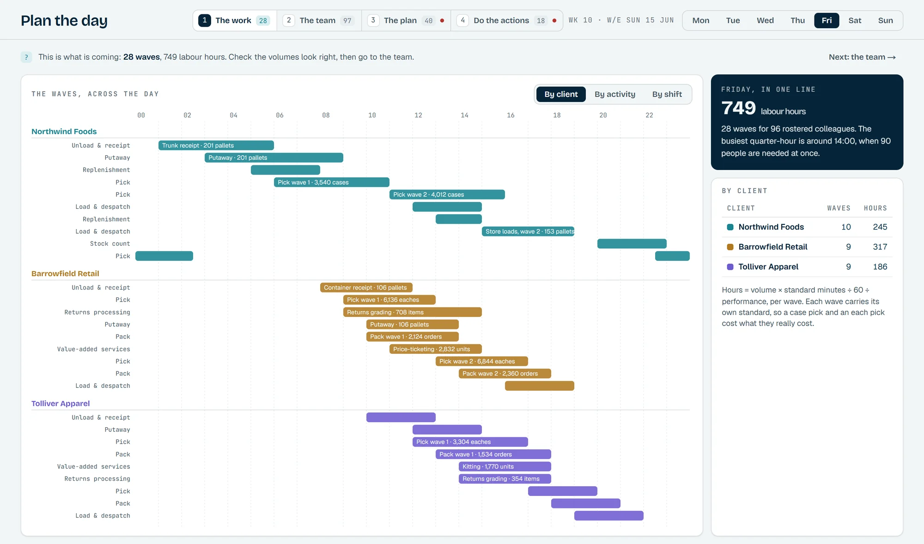This screenshot has height=544, width=924.
Task: Select the Putaway 201 pallets bar
Action: coord(274,157)
